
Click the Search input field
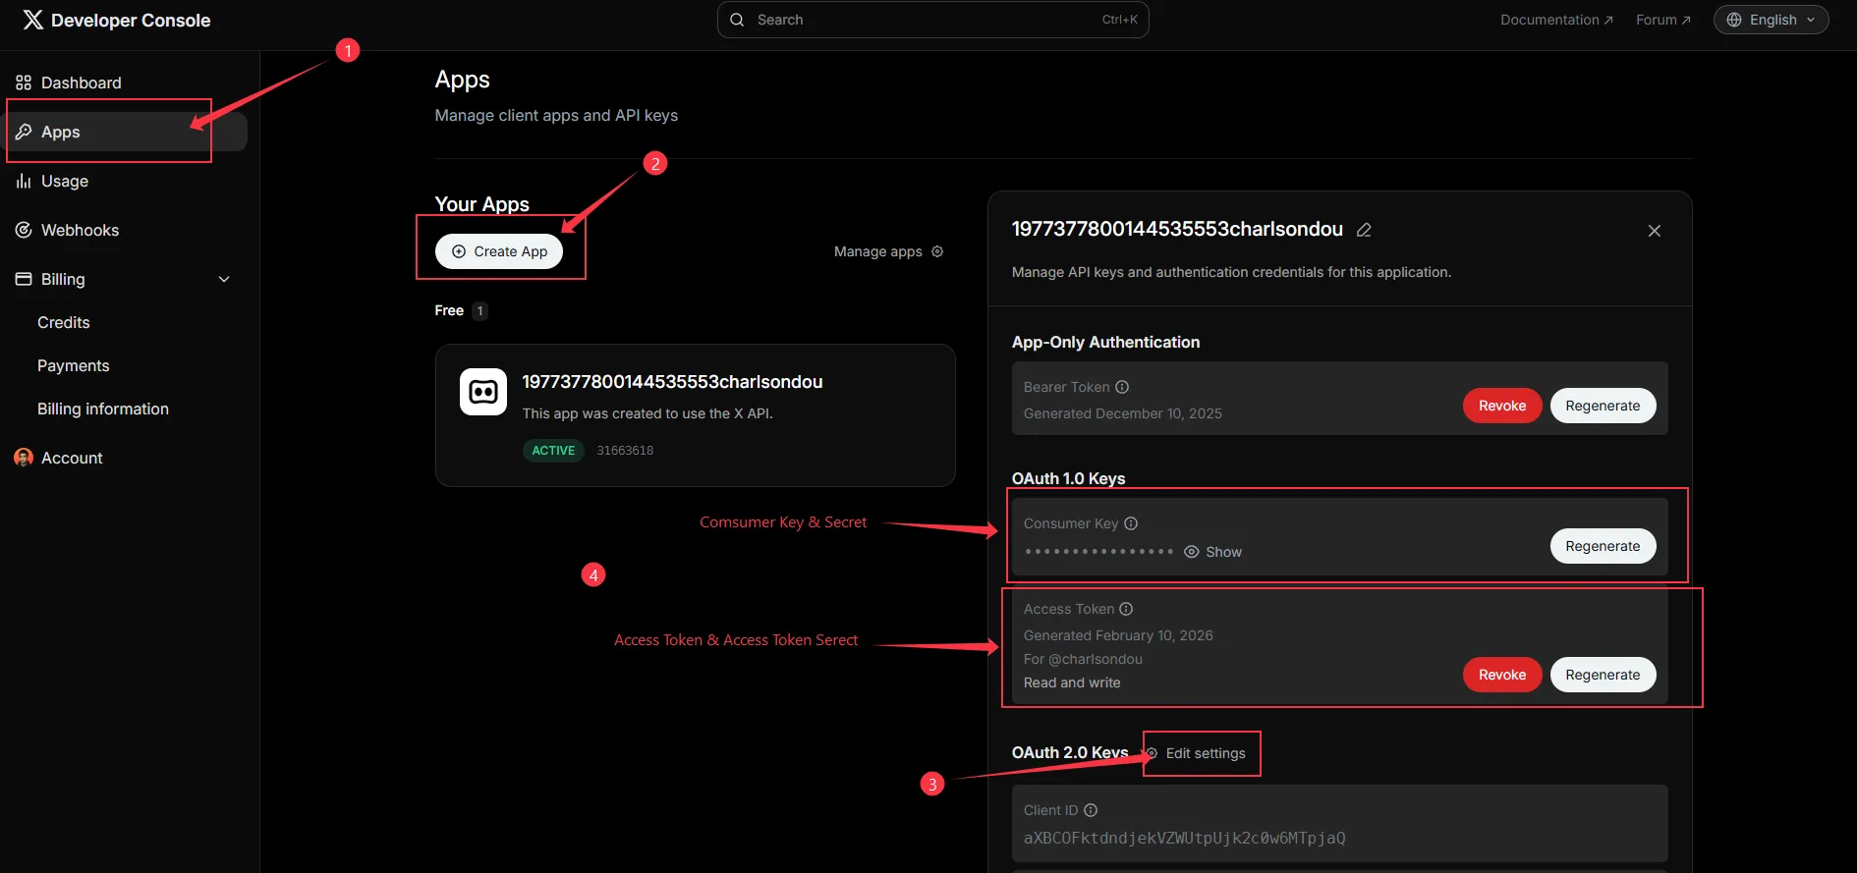(933, 20)
